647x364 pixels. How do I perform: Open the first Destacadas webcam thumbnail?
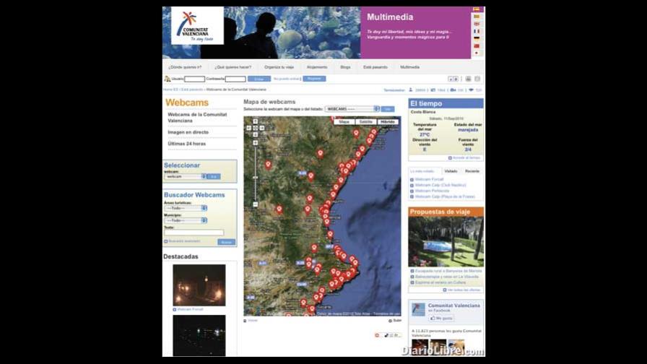(199, 285)
